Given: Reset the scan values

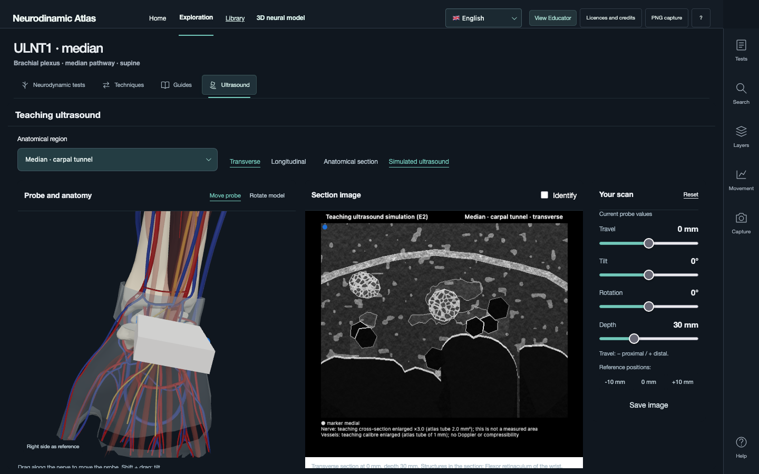Looking at the screenshot, I should click(x=690, y=194).
